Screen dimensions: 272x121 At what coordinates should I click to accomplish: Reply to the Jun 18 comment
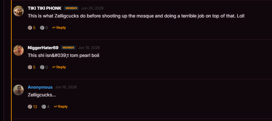pyautogui.click(x=59, y=67)
